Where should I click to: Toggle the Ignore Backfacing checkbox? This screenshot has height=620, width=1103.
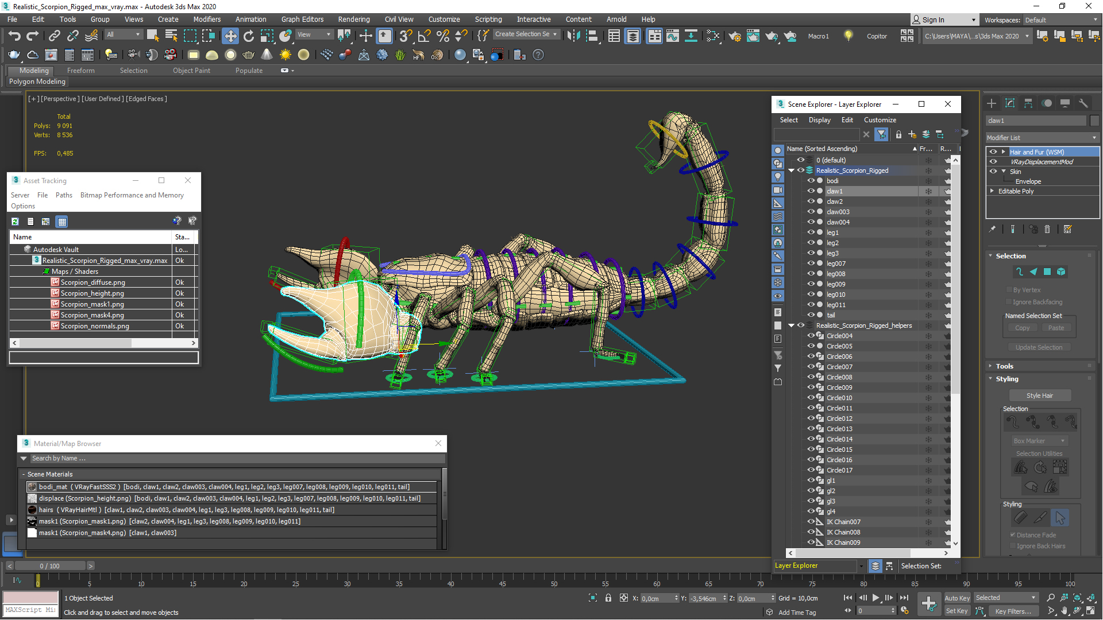point(1009,302)
